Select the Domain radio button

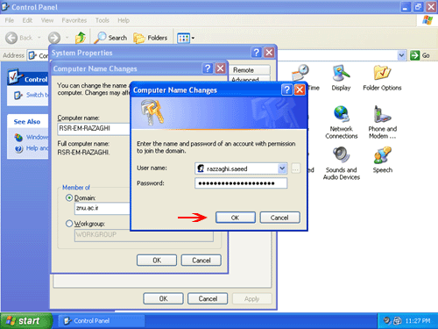[69, 198]
